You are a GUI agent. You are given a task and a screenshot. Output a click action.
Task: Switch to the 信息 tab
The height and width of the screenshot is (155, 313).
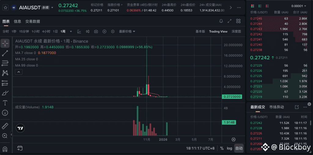(17, 22)
